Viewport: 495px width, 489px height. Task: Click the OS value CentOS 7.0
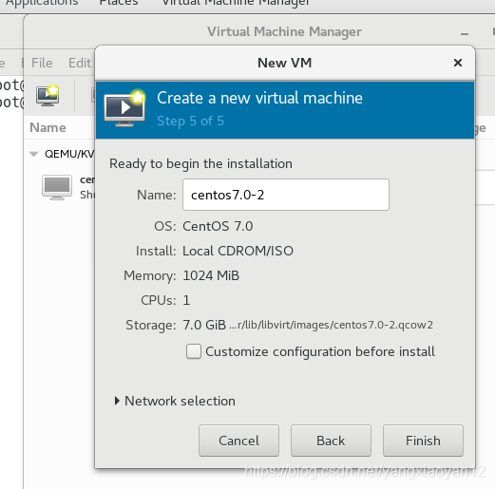click(x=218, y=226)
